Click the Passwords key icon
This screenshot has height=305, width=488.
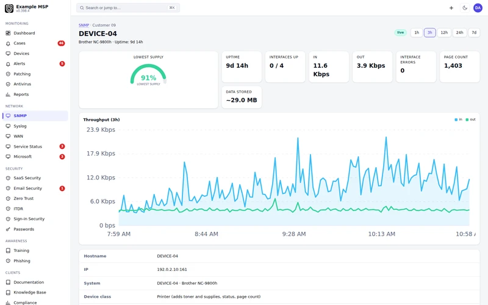click(x=8, y=229)
